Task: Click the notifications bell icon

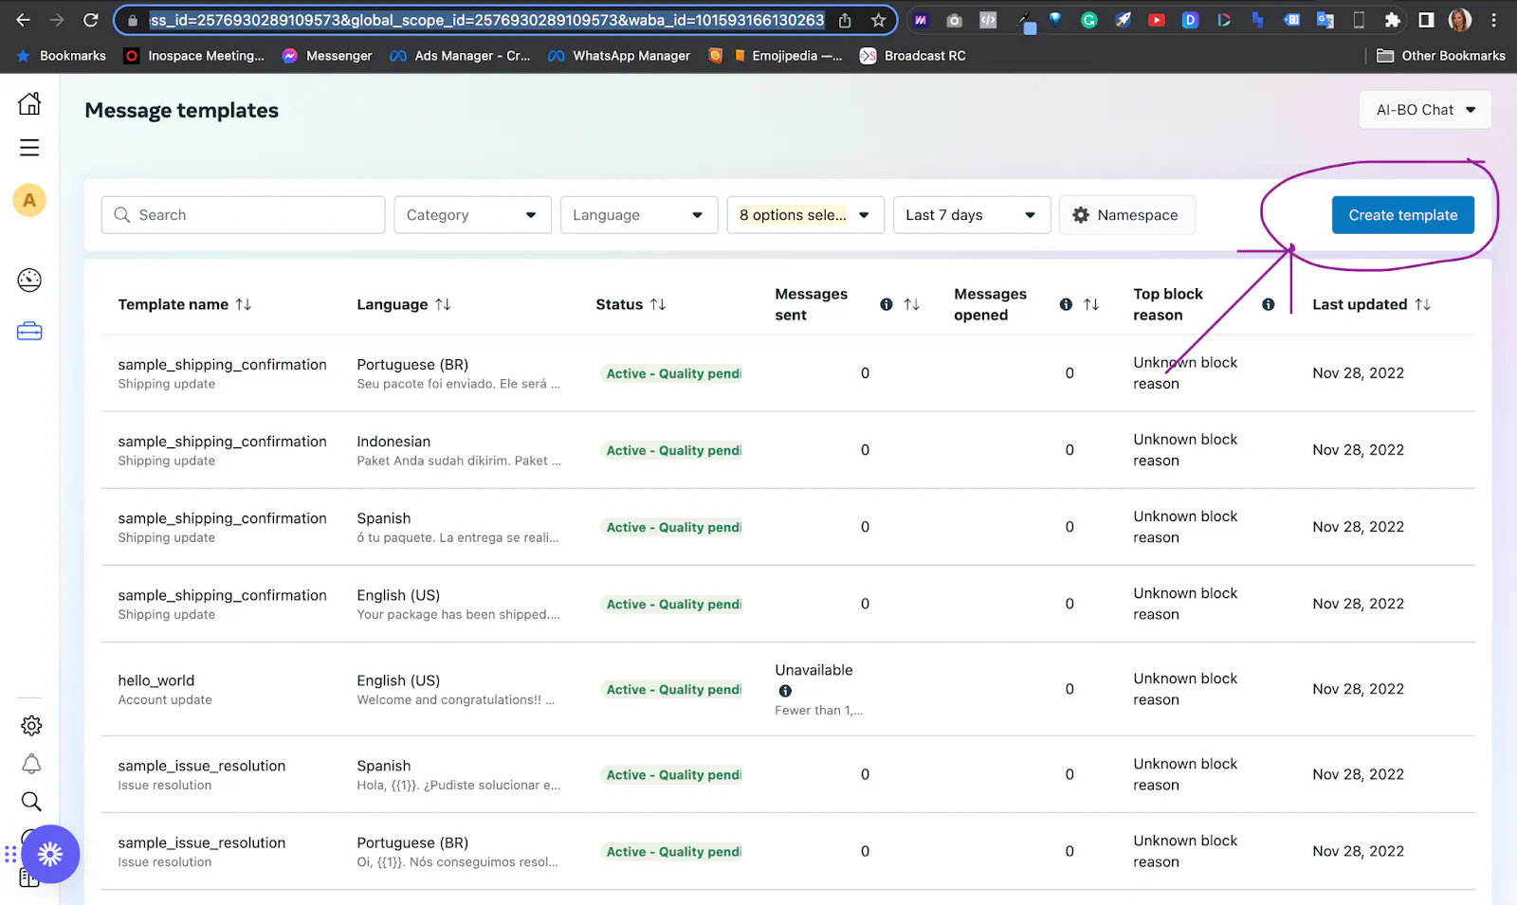Action: 31,764
